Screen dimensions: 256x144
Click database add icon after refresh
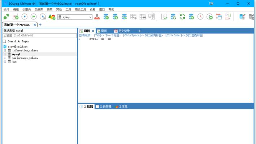191,17
